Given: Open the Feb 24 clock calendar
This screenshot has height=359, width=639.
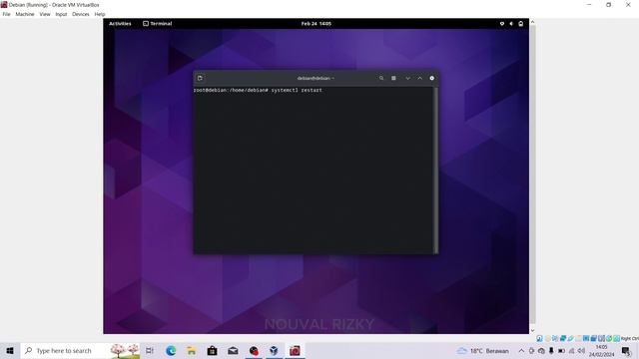Looking at the screenshot, I should (x=317, y=24).
